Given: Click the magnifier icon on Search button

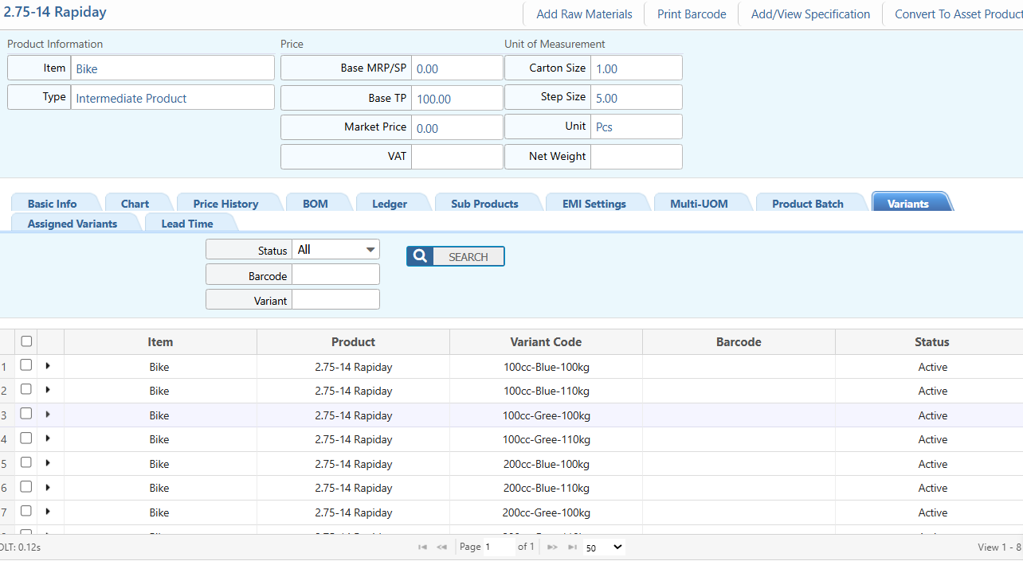Looking at the screenshot, I should pyautogui.click(x=420, y=256).
